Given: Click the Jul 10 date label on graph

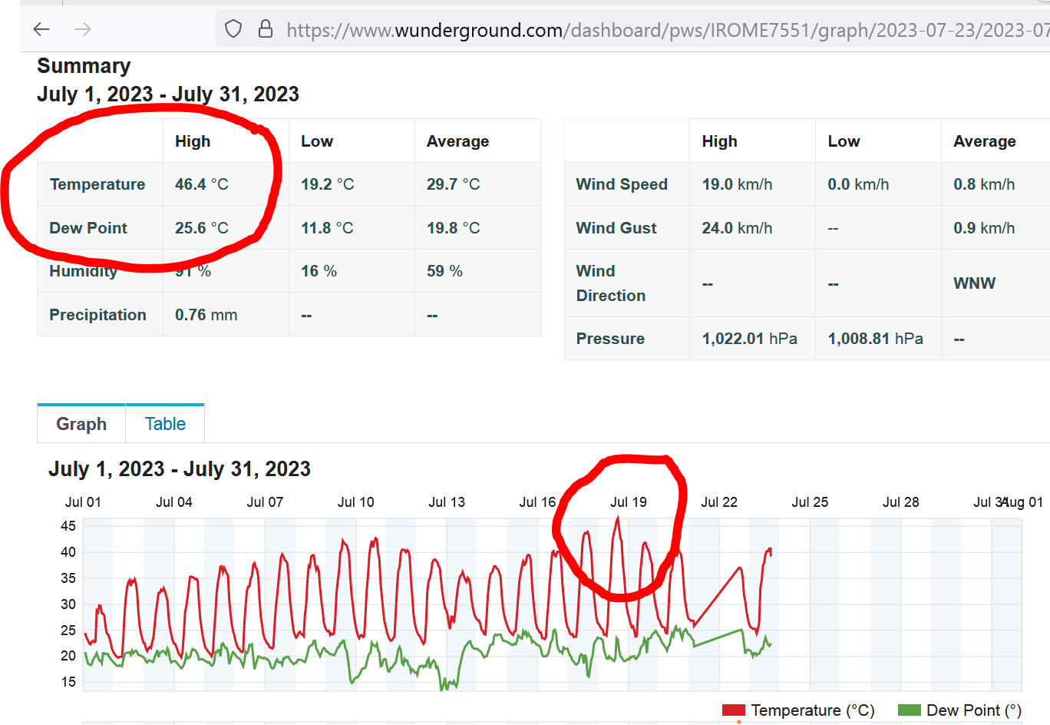Looking at the screenshot, I should (355, 502).
